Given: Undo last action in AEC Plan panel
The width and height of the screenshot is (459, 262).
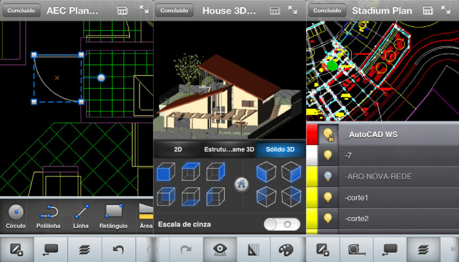Looking at the screenshot, I should click(x=118, y=250).
